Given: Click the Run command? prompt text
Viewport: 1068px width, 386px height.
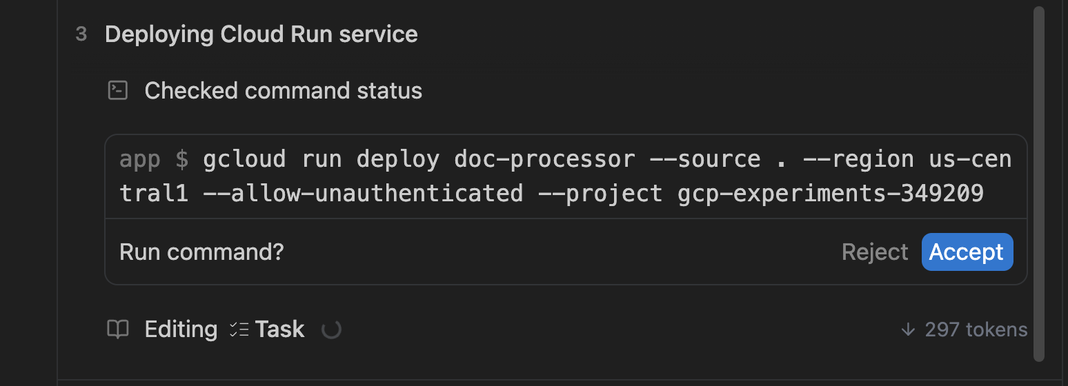Looking at the screenshot, I should [201, 252].
